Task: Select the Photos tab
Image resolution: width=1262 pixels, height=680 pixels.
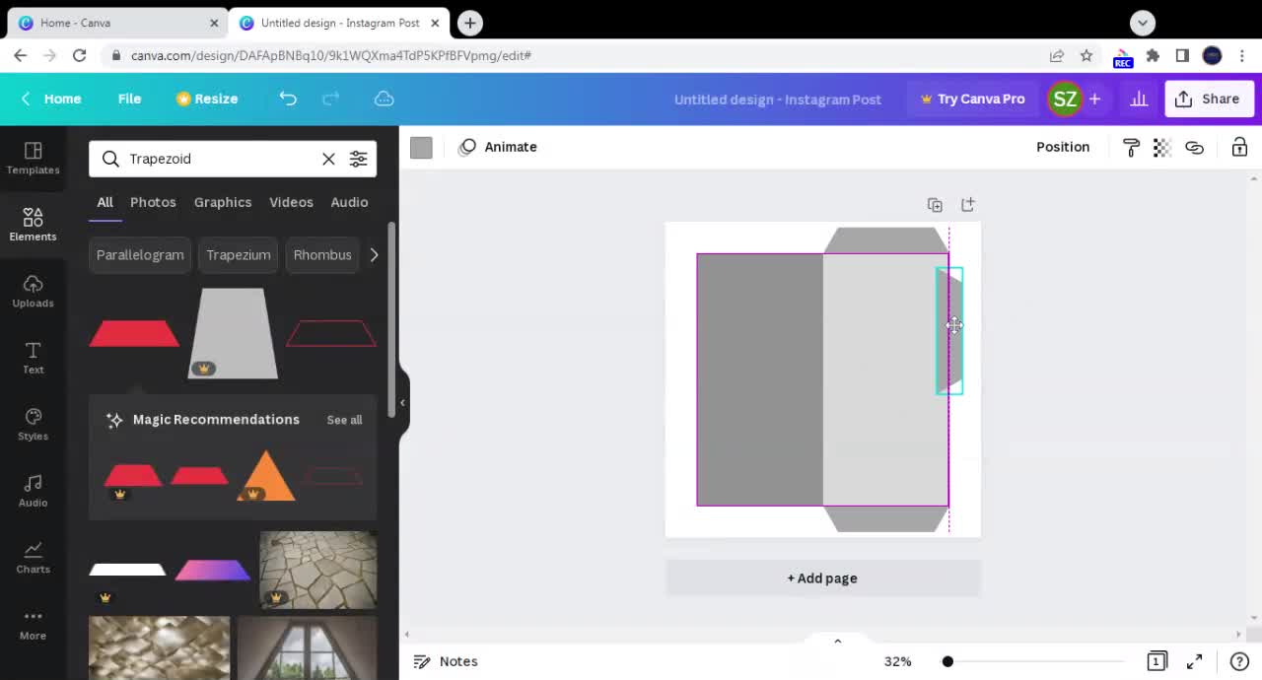Action: click(x=153, y=202)
